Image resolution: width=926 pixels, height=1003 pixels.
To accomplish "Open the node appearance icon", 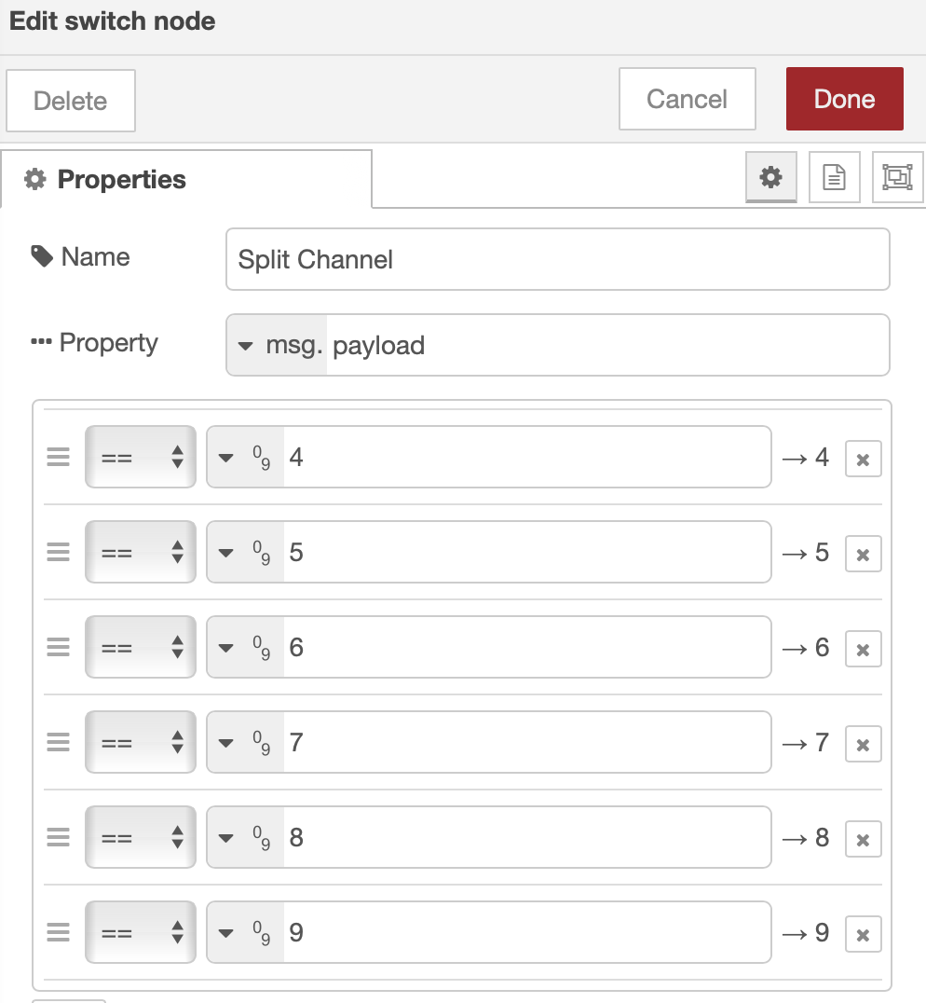I will click(897, 177).
